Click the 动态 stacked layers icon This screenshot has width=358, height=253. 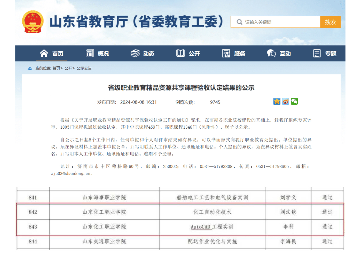[x=135, y=53]
